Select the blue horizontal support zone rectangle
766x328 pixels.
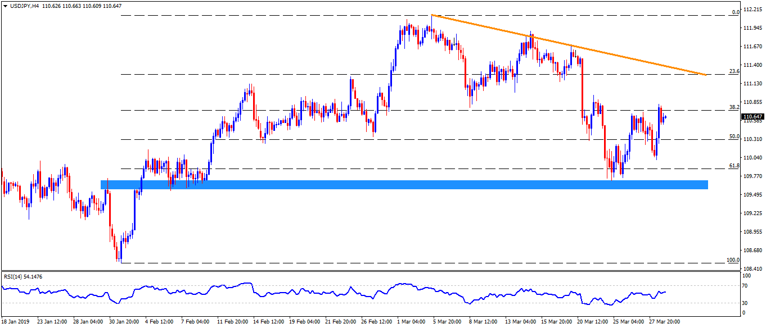[403, 184]
